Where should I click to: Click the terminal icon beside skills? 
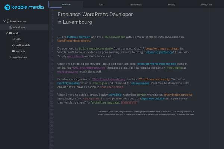click(x=13, y=39)
